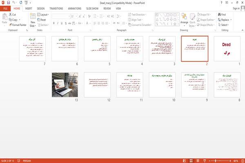Select slide 1 titled Dead
The width and height of the screenshot is (245, 163).
coord(227,49)
